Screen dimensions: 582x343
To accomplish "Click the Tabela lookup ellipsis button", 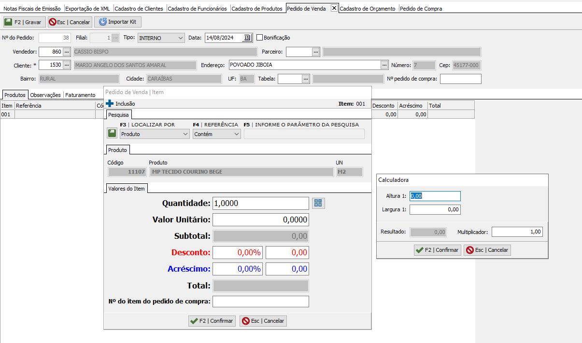I will (306, 79).
